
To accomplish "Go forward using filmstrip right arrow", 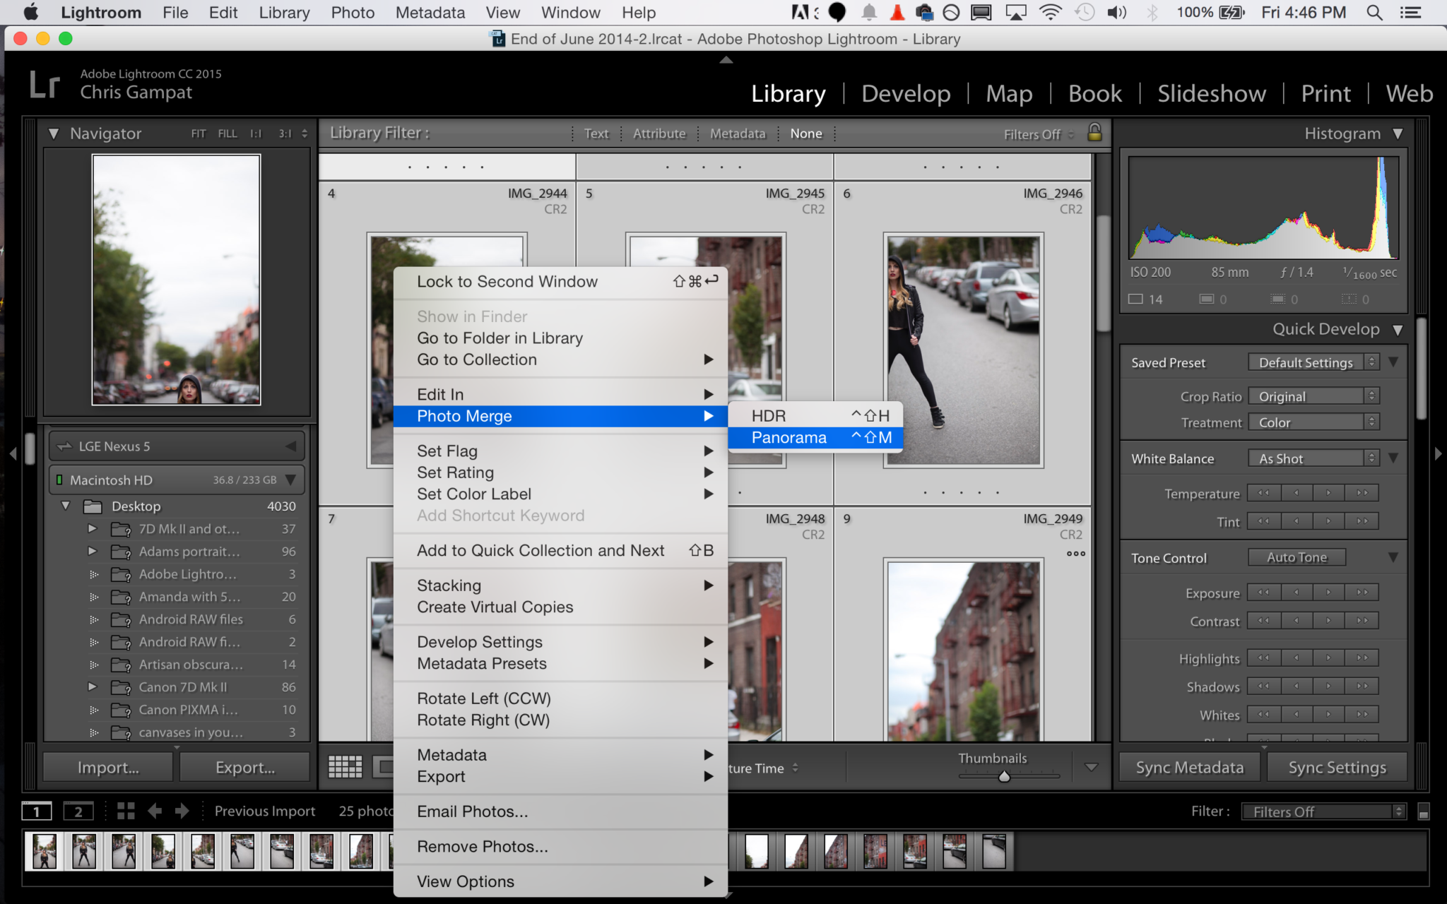I will [x=182, y=811].
